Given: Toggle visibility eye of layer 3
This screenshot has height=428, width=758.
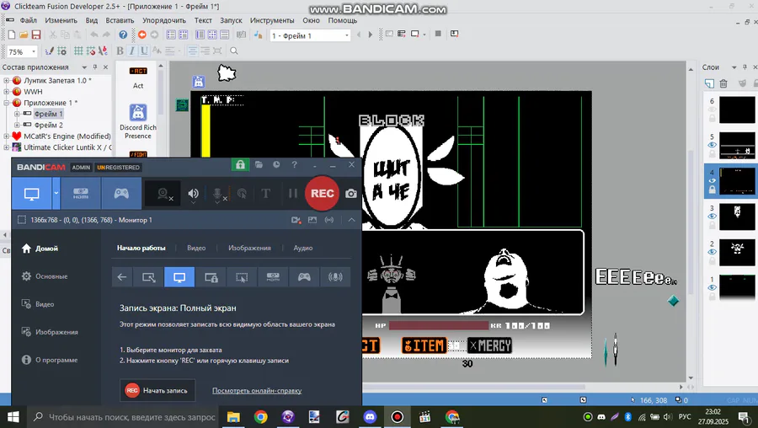Looking at the screenshot, I should [x=712, y=217].
